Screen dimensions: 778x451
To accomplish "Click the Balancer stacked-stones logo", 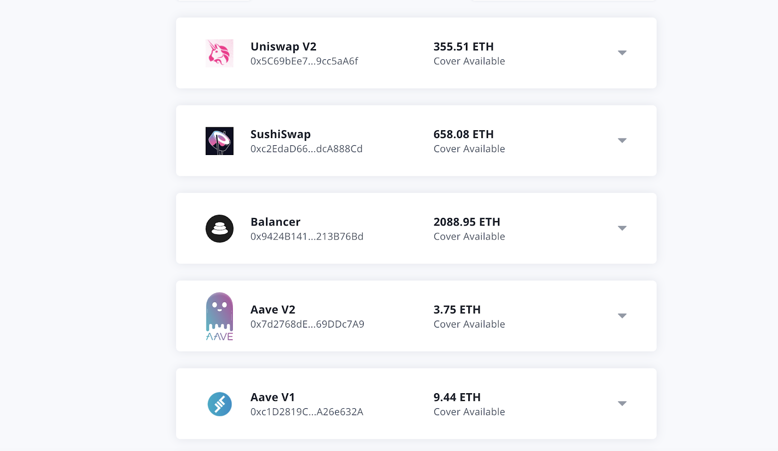I will click(219, 228).
